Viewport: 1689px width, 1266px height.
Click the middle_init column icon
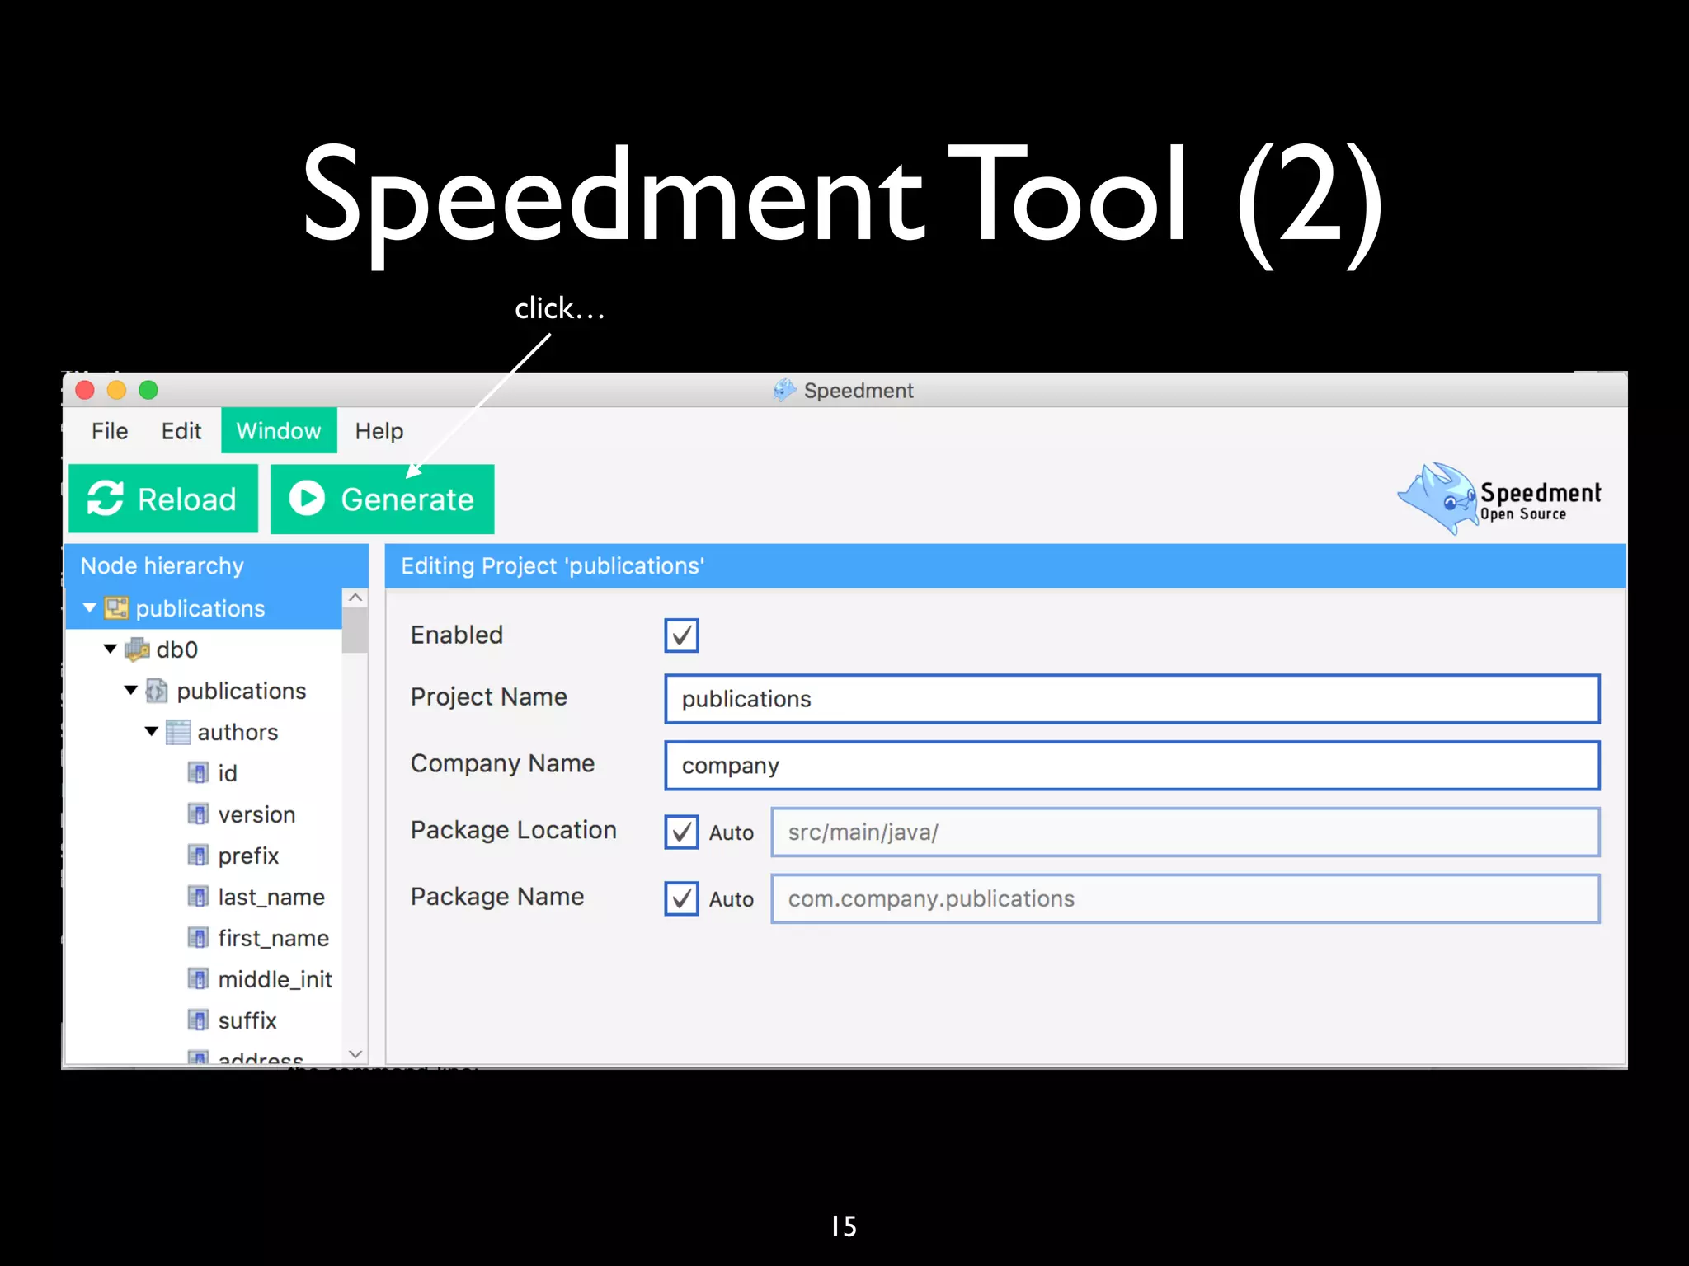198,979
